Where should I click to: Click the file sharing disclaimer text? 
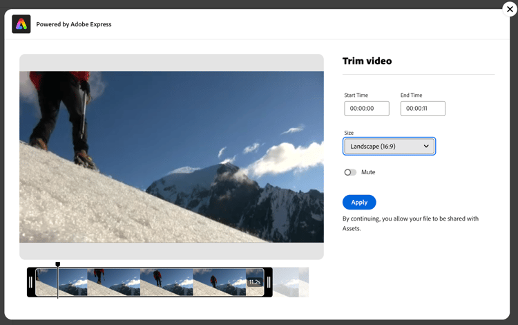point(410,223)
